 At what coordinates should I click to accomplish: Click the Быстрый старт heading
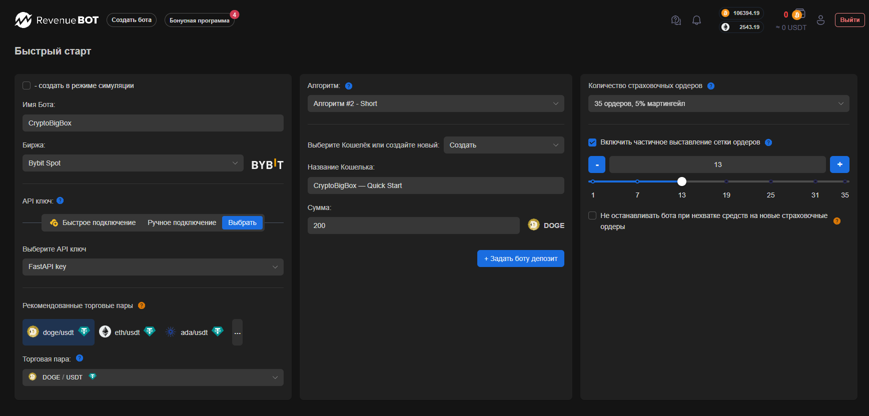tap(53, 51)
